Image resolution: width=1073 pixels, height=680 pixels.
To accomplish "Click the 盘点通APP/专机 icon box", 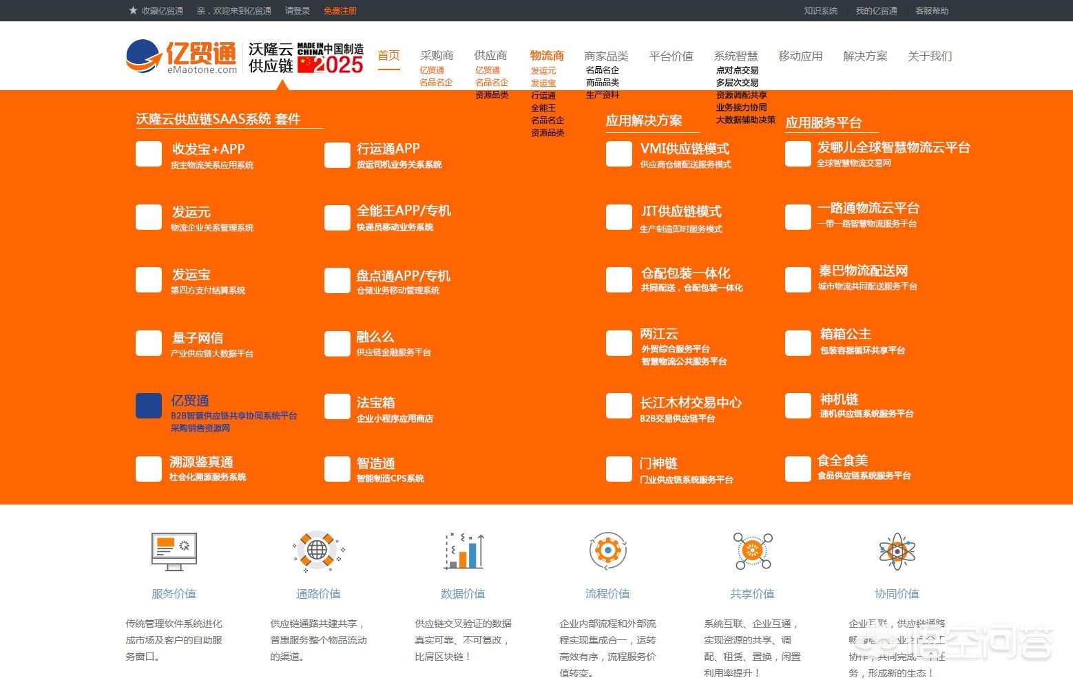I will pos(337,281).
